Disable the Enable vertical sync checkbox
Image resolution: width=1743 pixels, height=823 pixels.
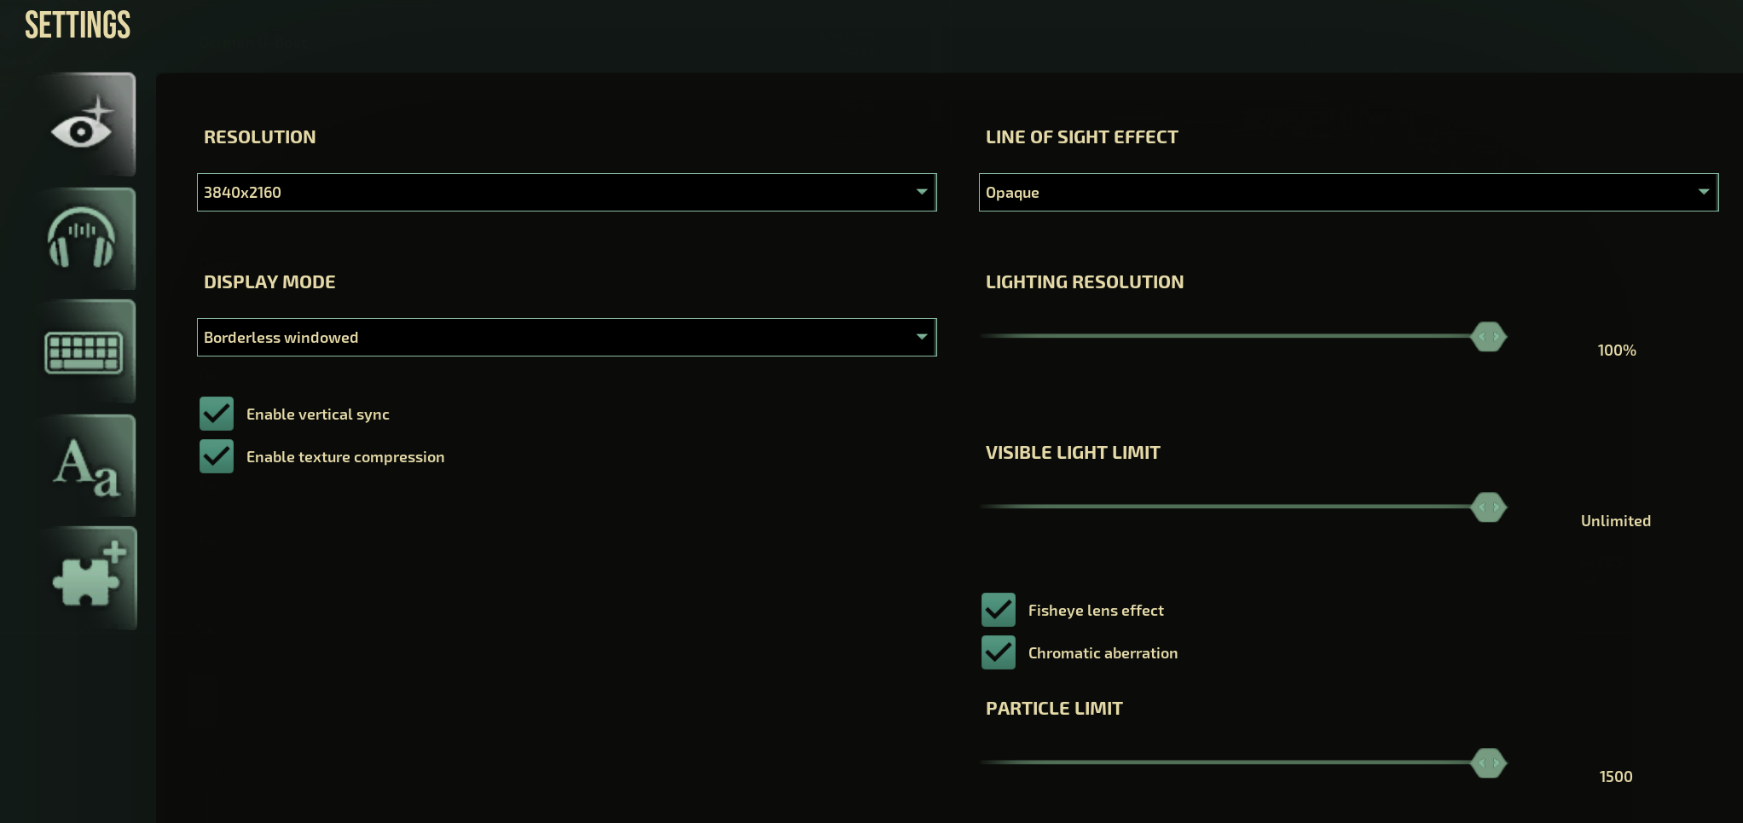click(x=216, y=414)
